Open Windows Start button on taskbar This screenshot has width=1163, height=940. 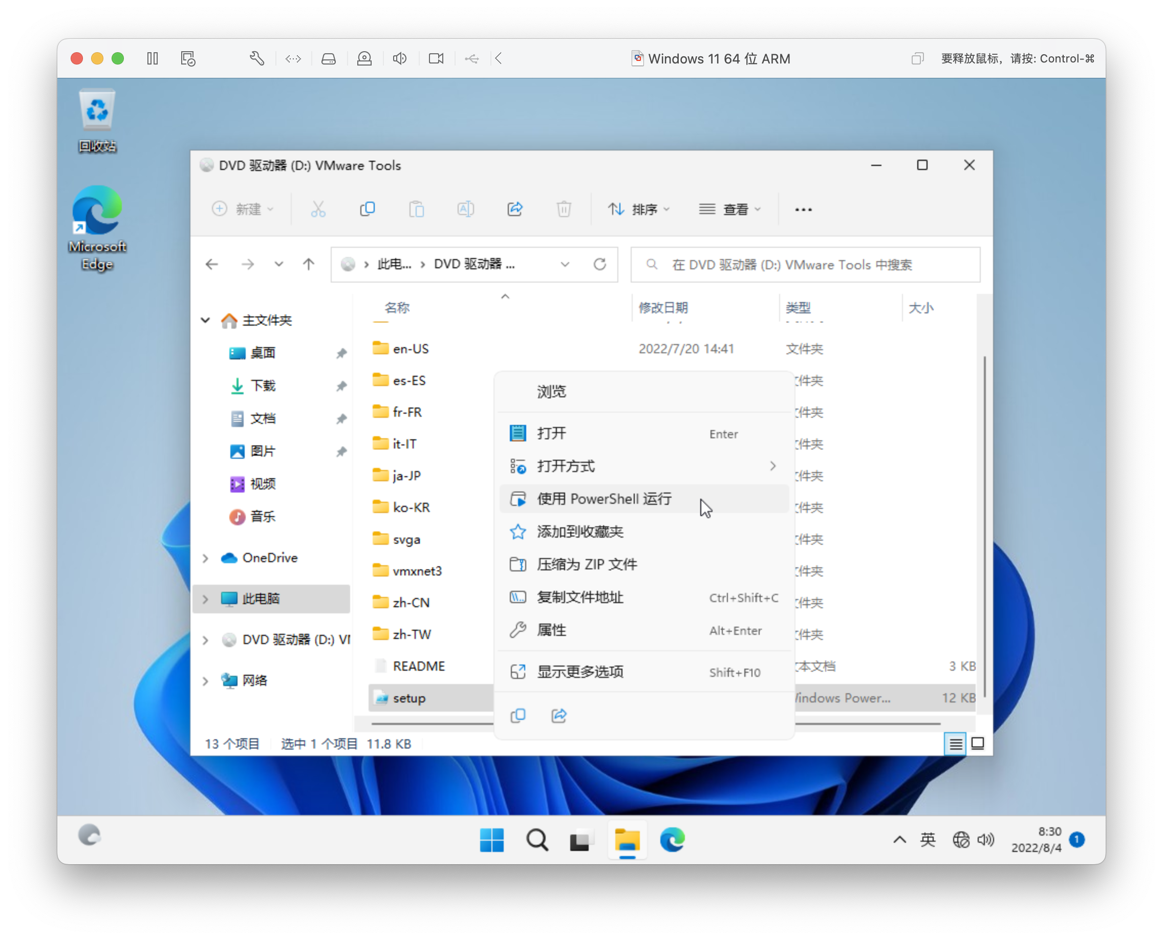click(491, 840)
